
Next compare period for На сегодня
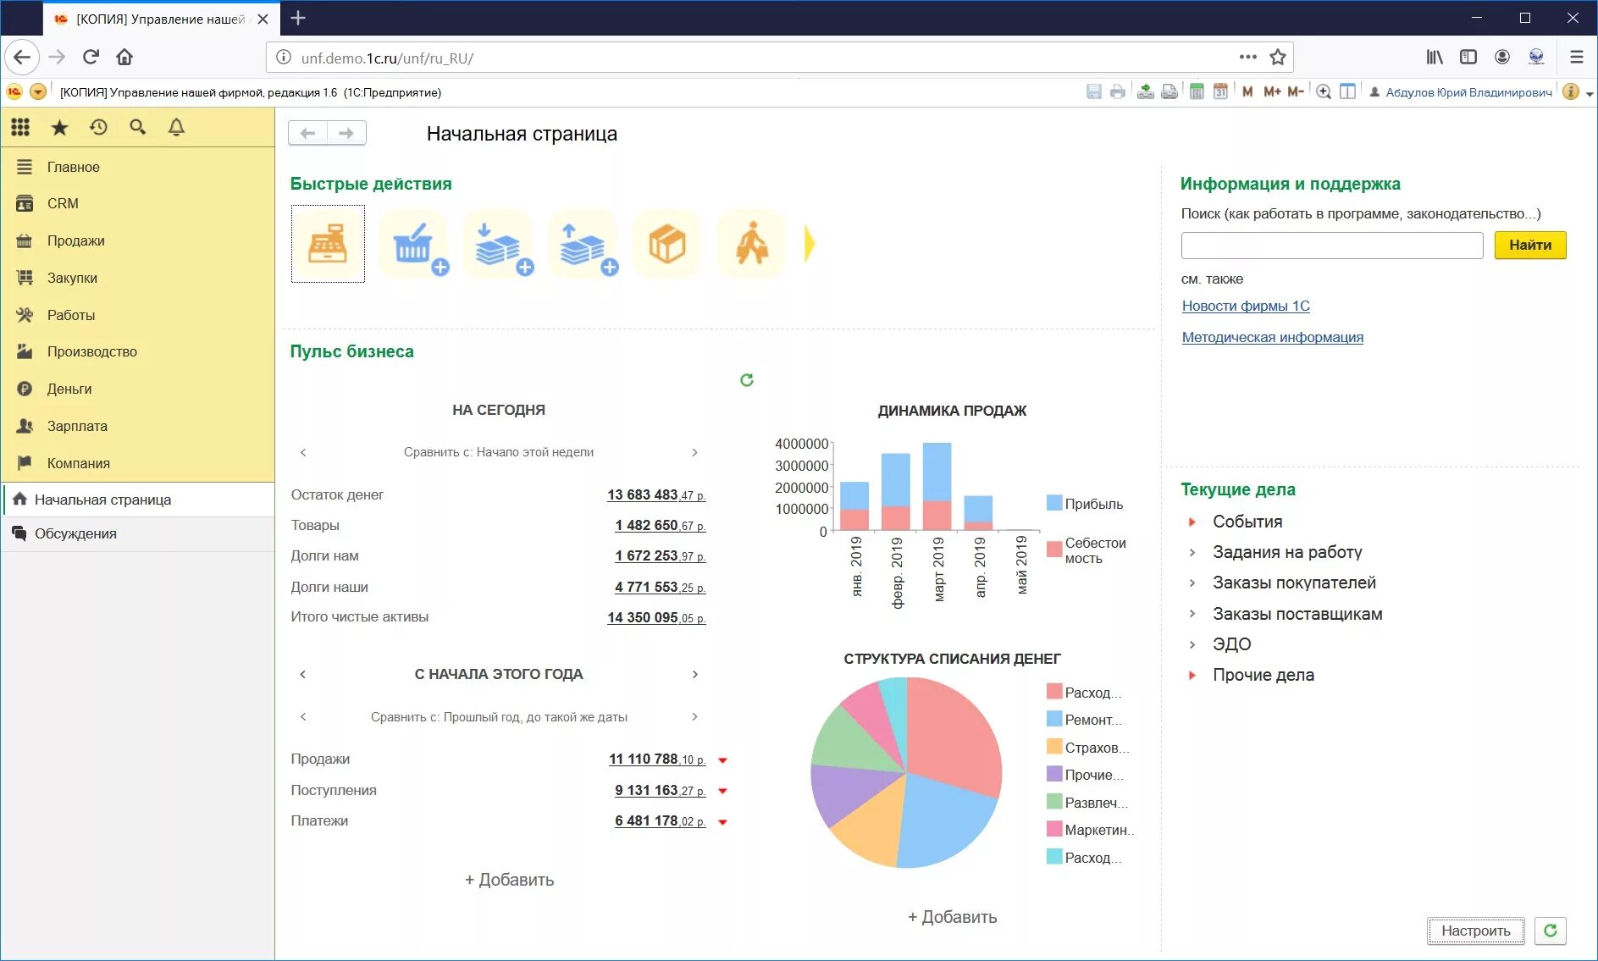pyautogui.click(x=694, y=452)
